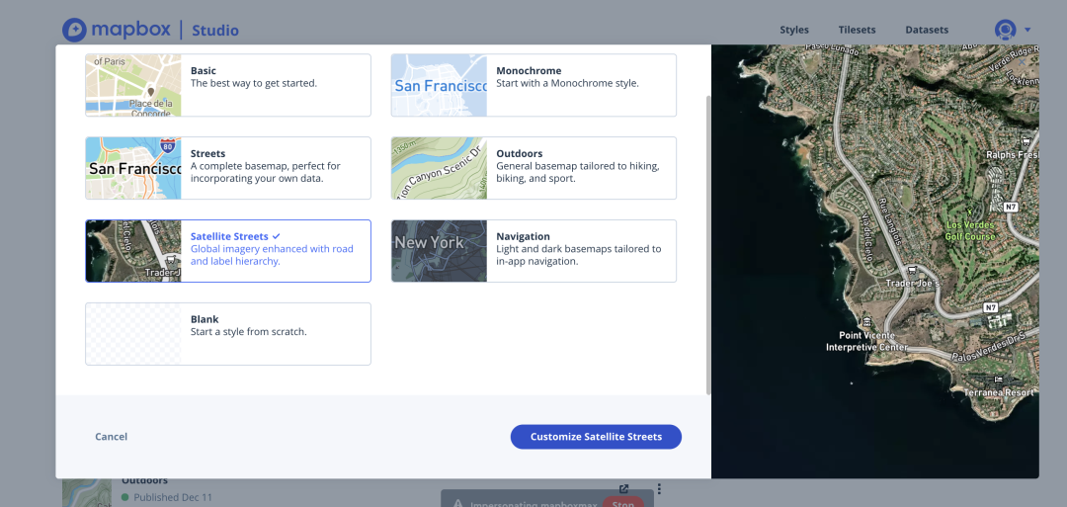Click the Point Vicente Interpretive Center icon
This screenshot has height=507, width=1067.
coord(866,322)
